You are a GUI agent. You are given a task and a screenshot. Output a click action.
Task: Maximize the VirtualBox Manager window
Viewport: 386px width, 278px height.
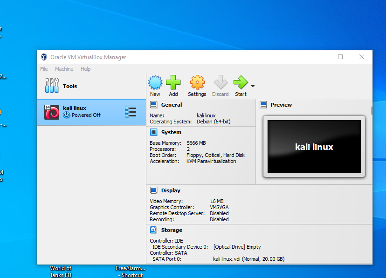[x=340, y=57]
